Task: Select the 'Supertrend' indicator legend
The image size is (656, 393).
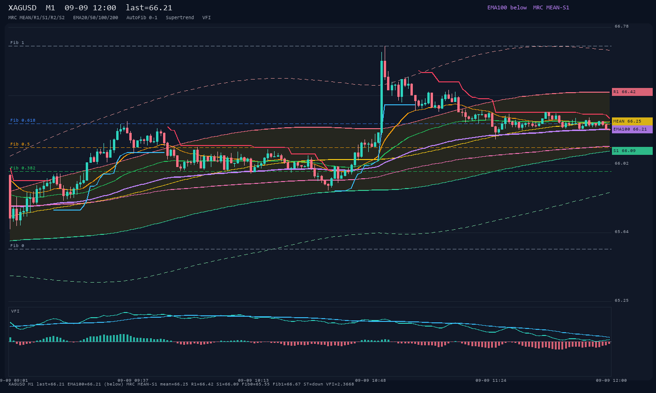Action: click(x=180, y=18)
